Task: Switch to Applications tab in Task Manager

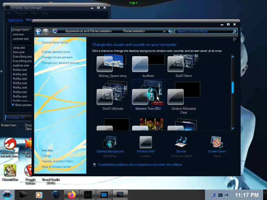Action: 15,20
